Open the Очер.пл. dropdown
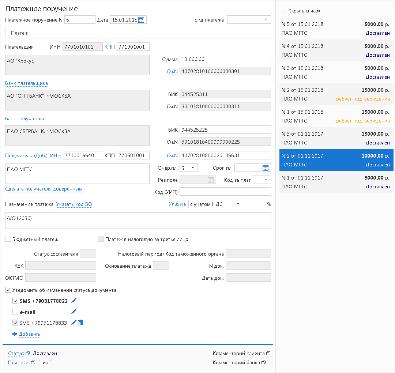Screen dimensions: 395x373 click(x=189, y=168)
